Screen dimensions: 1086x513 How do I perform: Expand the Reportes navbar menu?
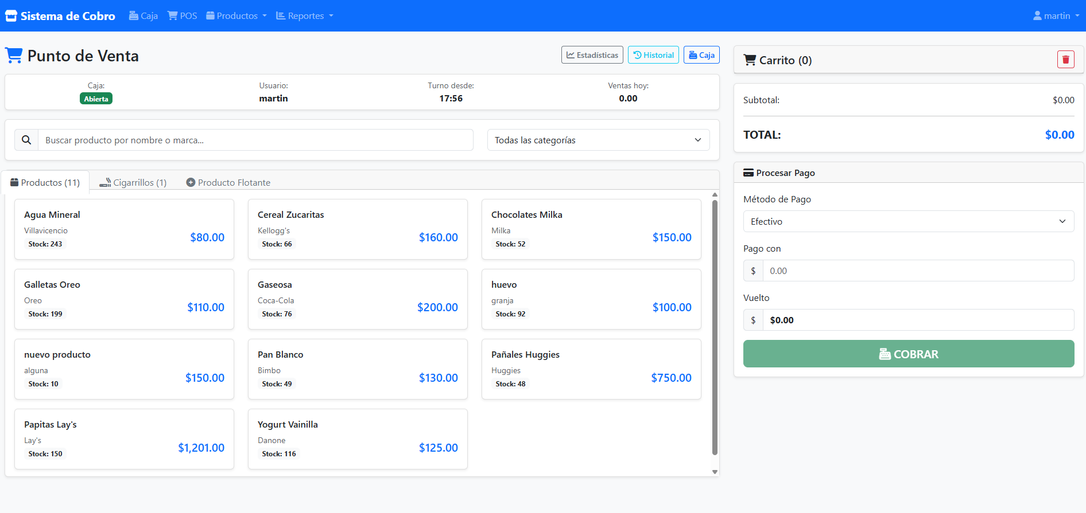click(x=305, y=16)
